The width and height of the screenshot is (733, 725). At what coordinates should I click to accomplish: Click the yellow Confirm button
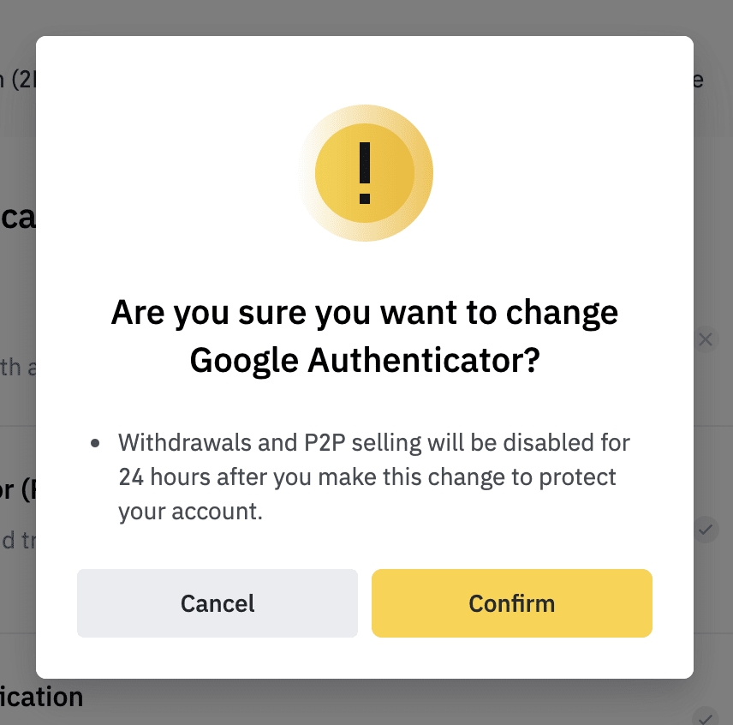tap(511, 603)
